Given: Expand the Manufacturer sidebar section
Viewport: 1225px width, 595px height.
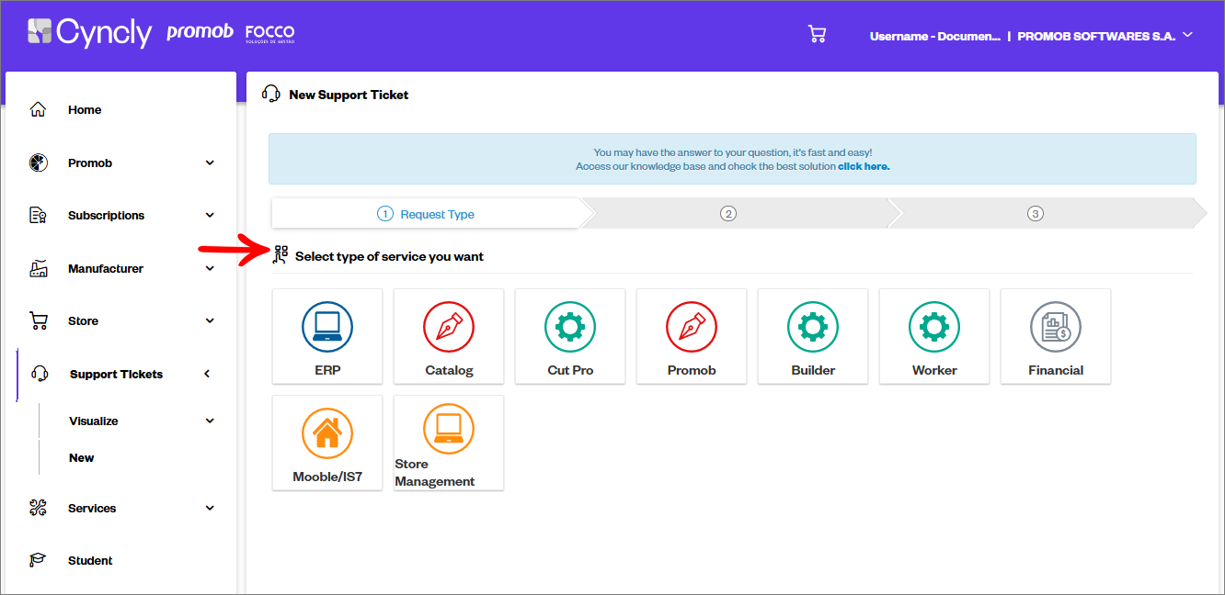Looking at the screenshot, I should tap(210, 269).
